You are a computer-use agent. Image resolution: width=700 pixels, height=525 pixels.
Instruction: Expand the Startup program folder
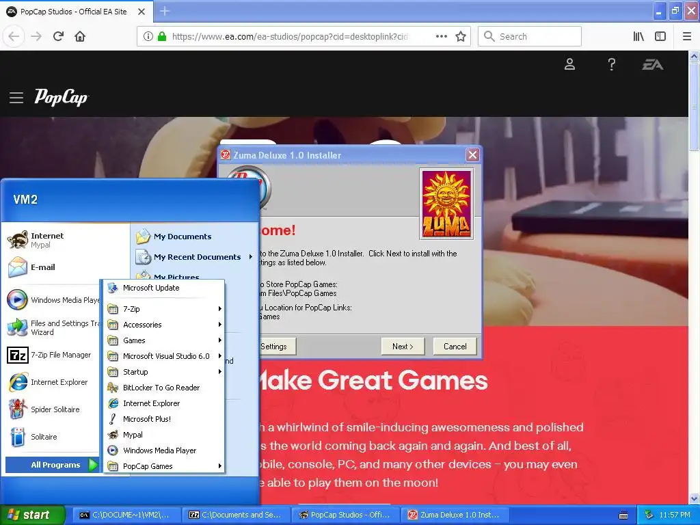[x=164, y=372]
